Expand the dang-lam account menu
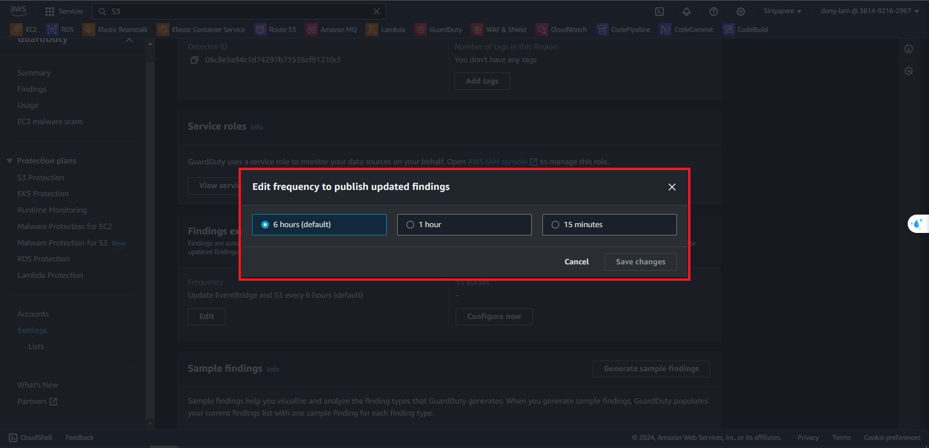Image resolution: width=929 pixels, height=448 pixels. [869, 11]
